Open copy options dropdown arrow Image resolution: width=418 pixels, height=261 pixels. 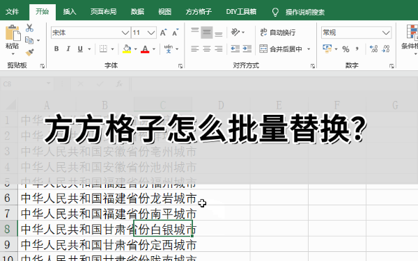[x=38, y=40]
